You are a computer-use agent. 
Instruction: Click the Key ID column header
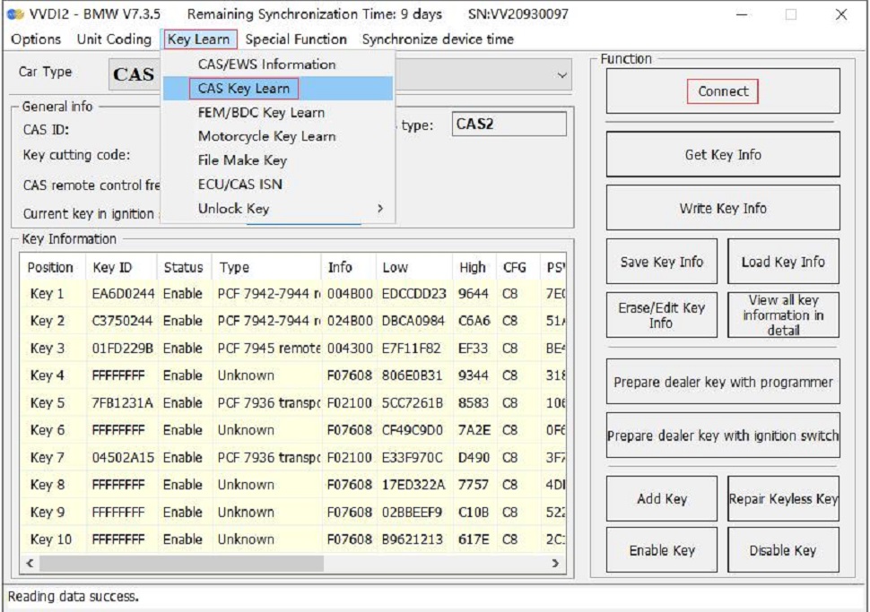(112, 268)
